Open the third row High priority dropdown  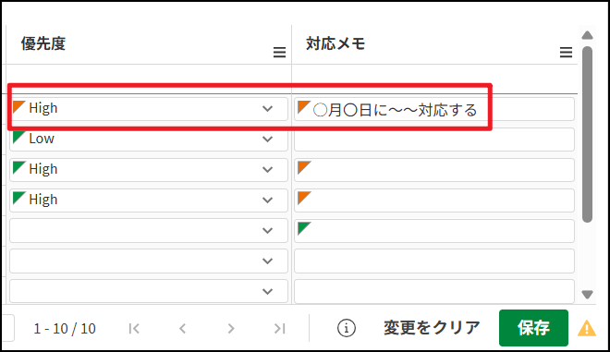click(148, 170)
